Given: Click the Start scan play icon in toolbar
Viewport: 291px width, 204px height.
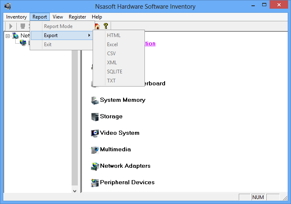Looking at the screenshot, I should point(11,26).
